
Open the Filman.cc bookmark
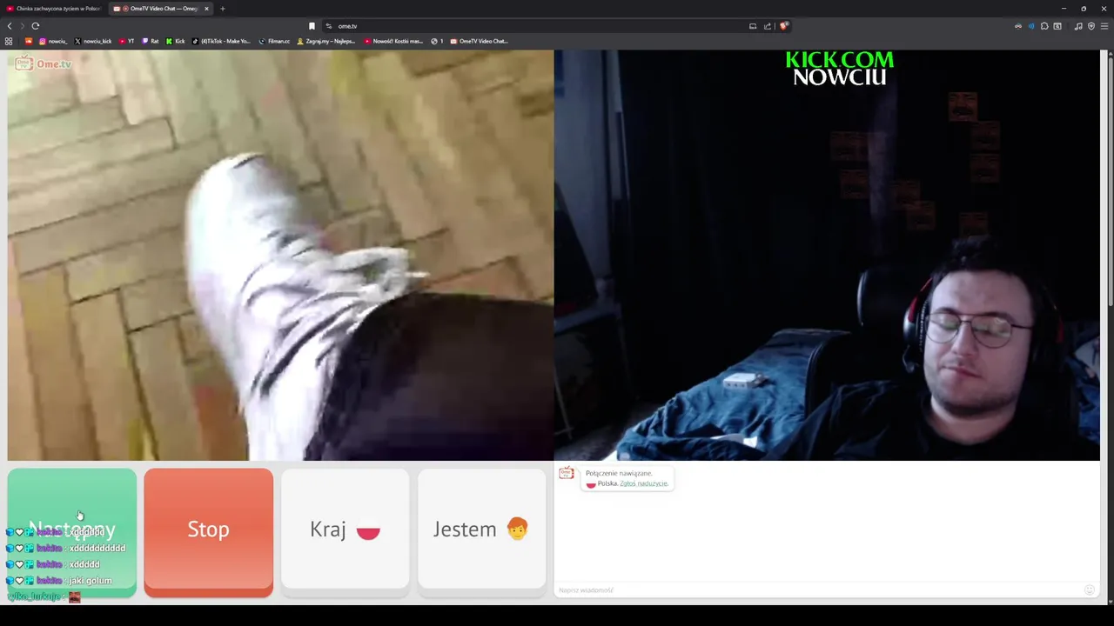pyautogui.click(x=274, y=41)
